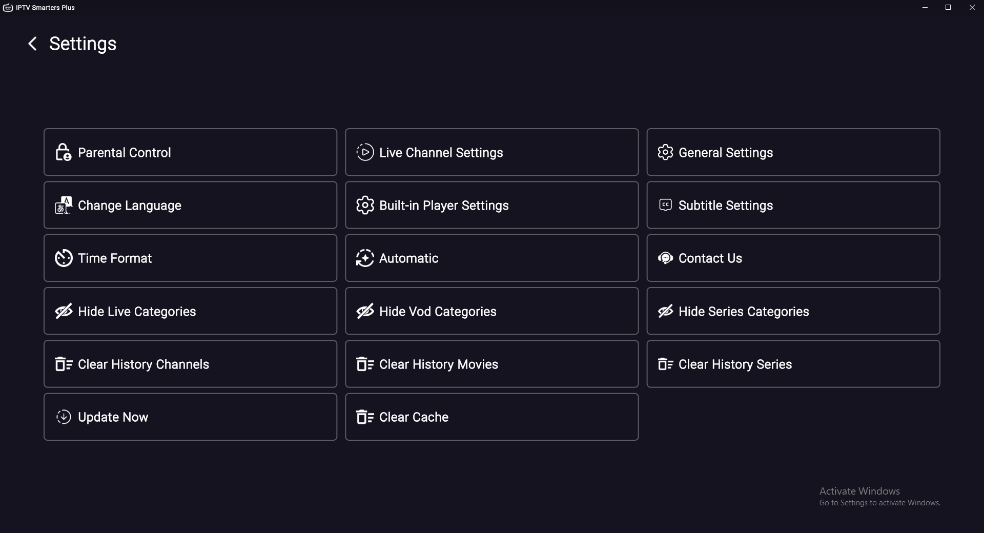The image size is (984, 533).
Task: Click the Parental Control lock icon
Action: pos(63,152)
